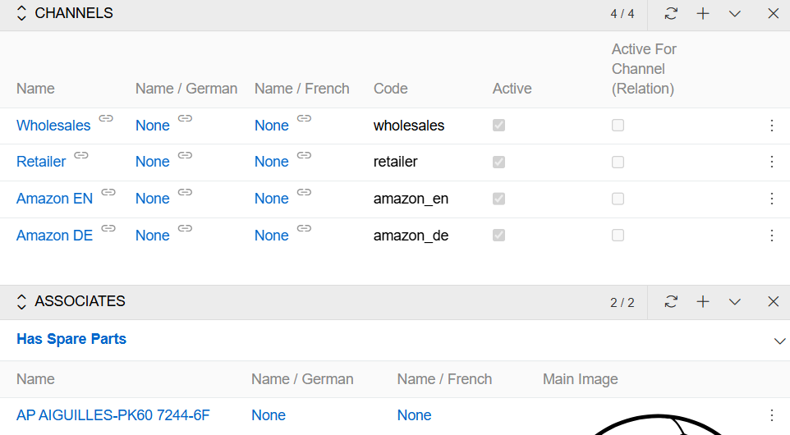Image resolution: width=790 pixels, height=435 pixels.
Task: Open row actions menu for Amazon DE
Action: [x=772, y=235]
